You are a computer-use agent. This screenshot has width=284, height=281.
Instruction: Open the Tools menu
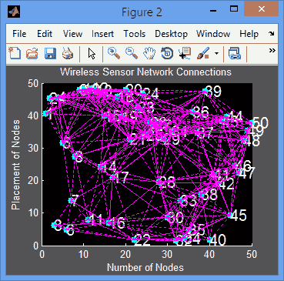(135, 34)
